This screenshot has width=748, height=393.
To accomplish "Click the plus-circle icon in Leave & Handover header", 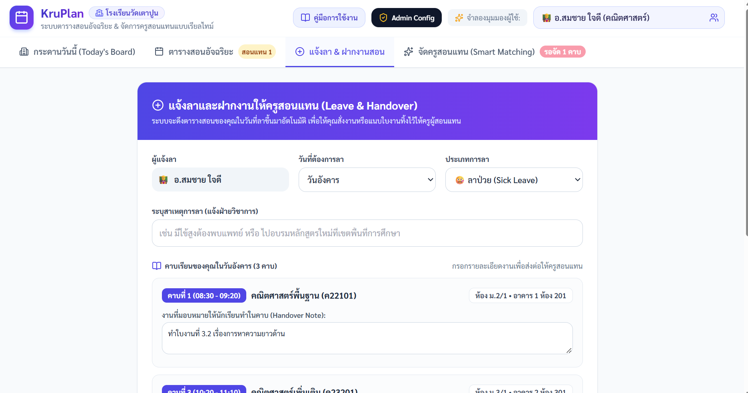I will [x=158, y=105].
